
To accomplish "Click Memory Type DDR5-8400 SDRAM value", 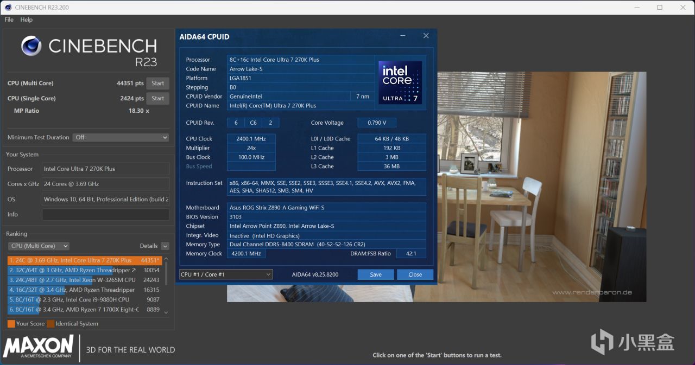I will (x=326, y=245).
